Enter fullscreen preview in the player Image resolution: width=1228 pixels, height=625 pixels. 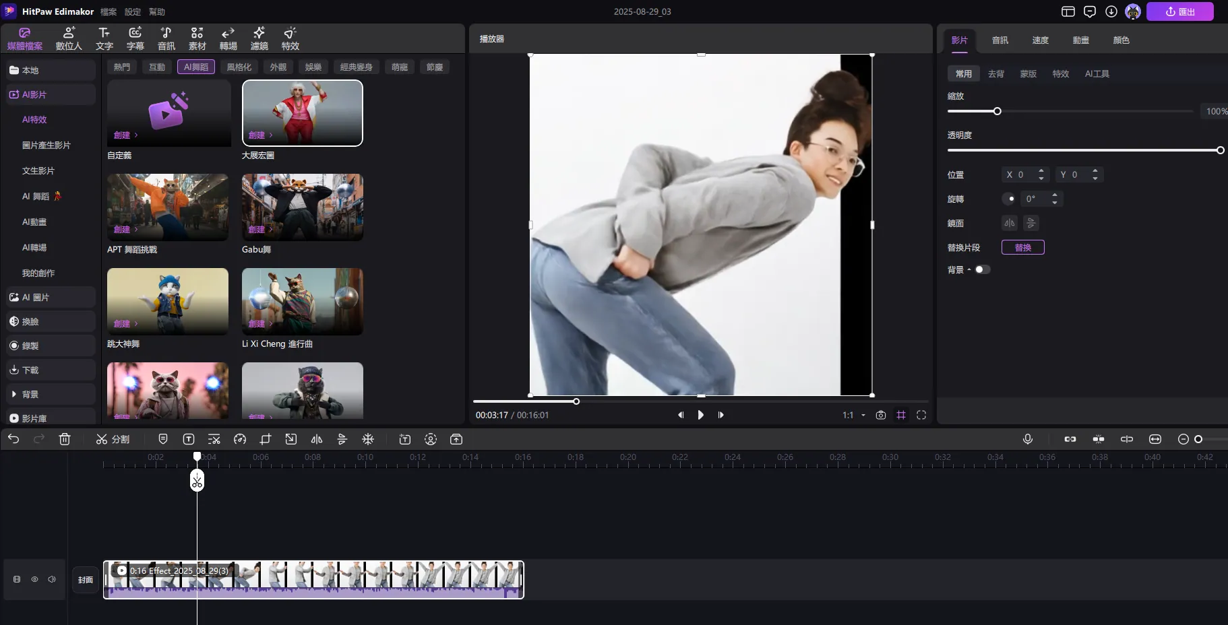[921, 415]
